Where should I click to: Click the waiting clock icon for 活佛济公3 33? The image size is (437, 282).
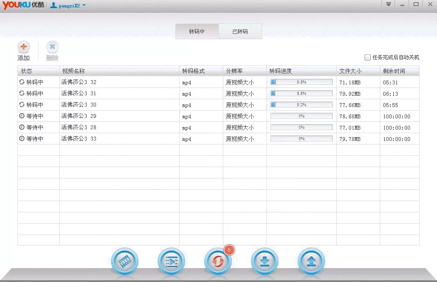(22, 138)
